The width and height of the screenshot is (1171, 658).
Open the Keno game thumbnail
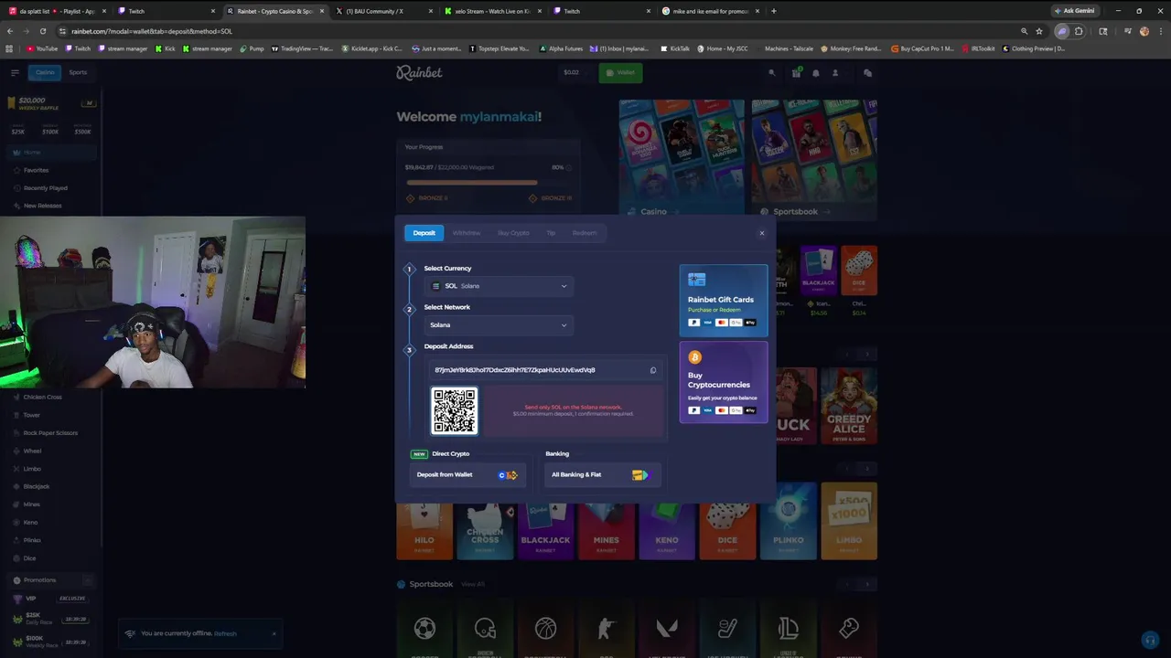[x=667, y=531]
